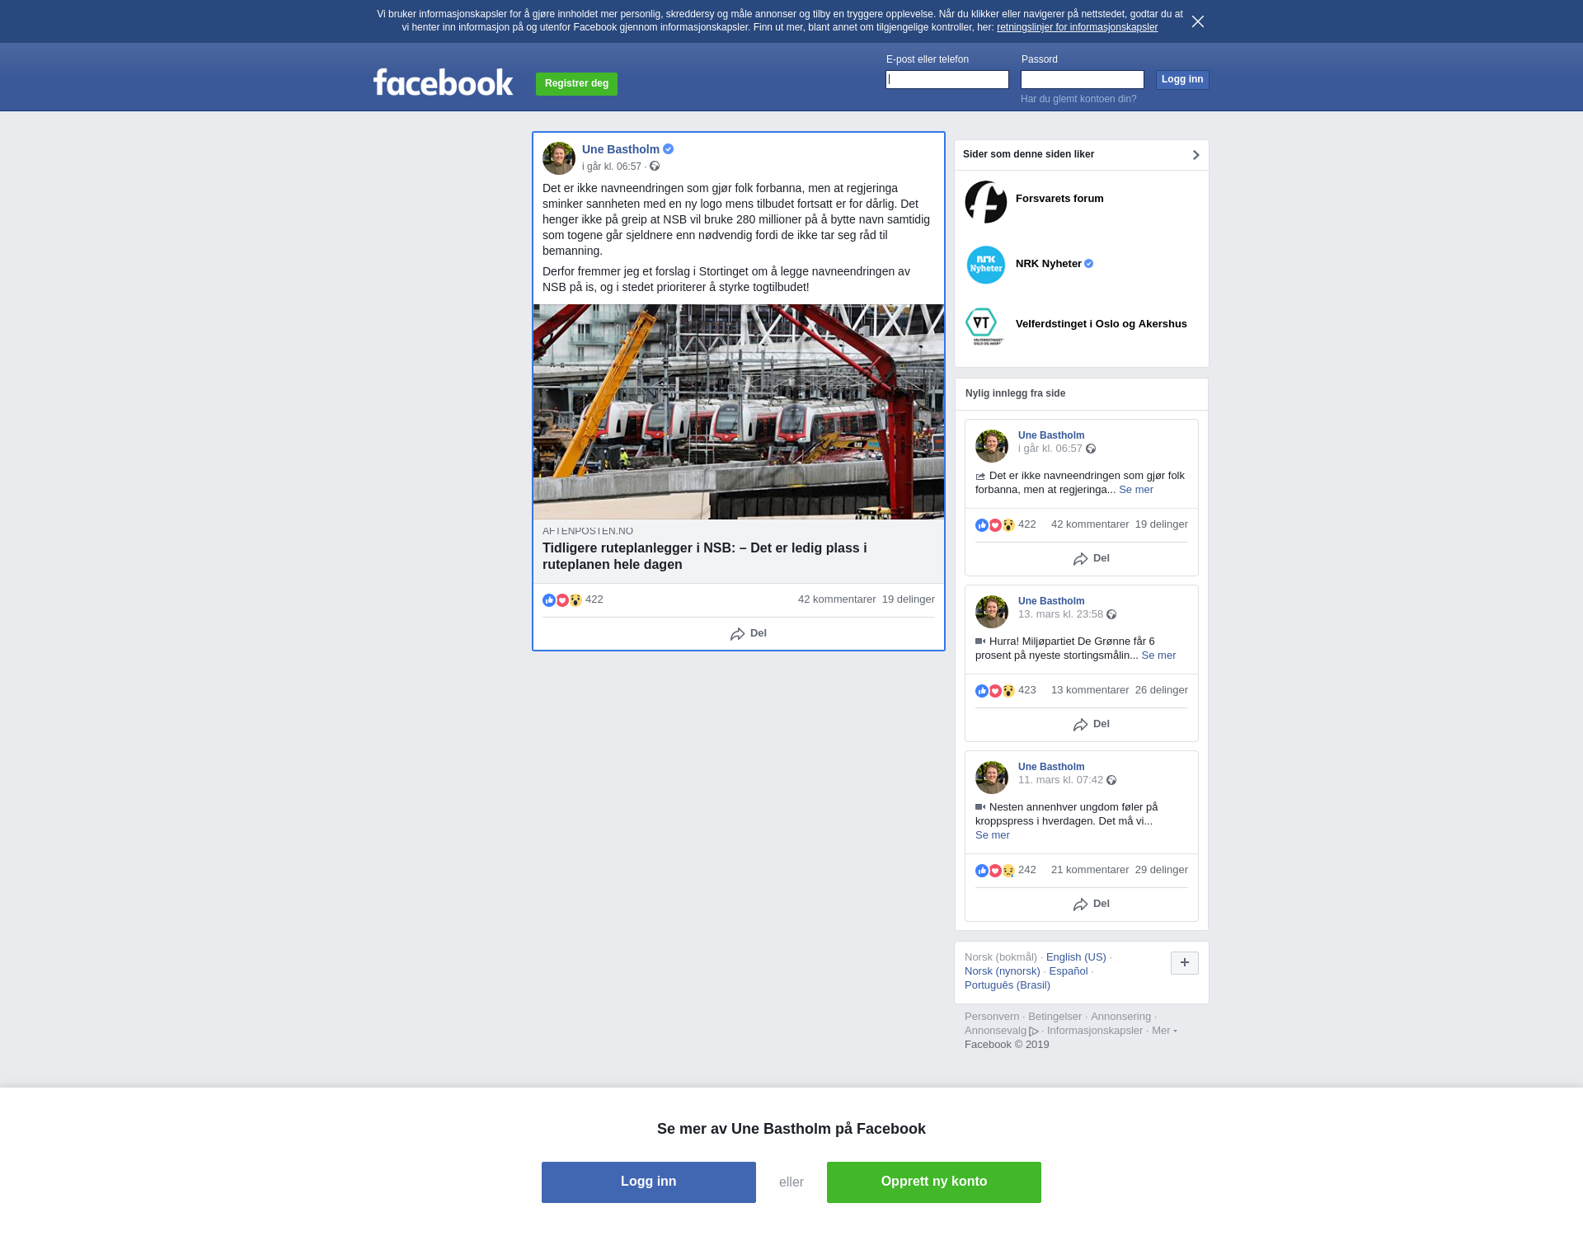Click the wow reaction icon on main post
The height and width of the screenshot is (1236, 1583).
pyautogui.click(x=575, y=600)
